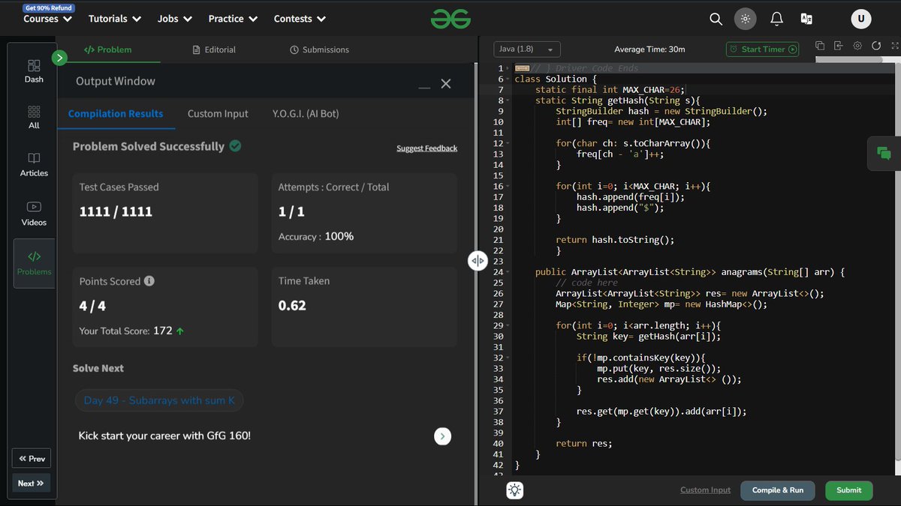Expand the Practice dropdown menu
This screenshot has width=901, height=506.
[x=234, y=19]
